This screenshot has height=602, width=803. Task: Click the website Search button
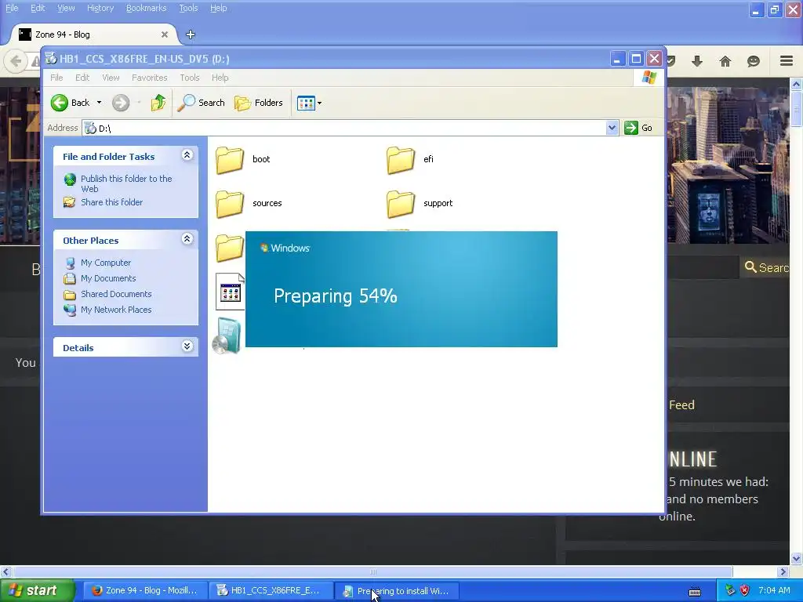767,268
